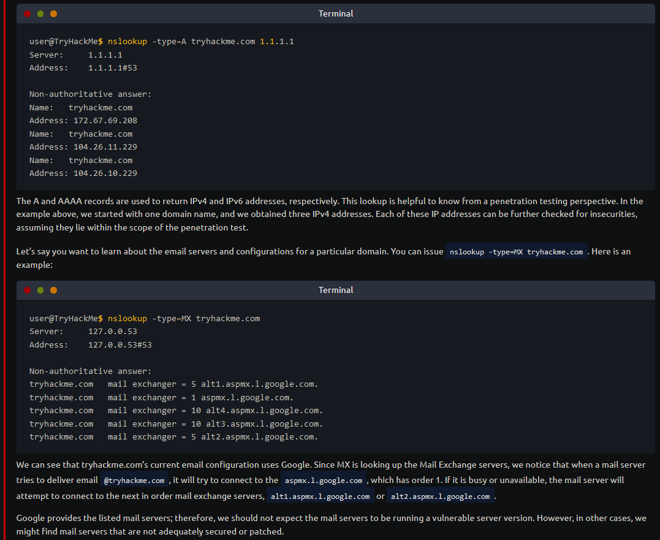Click inline code 'nslookup -type=MX tryhackme.com'

pyautogui.click(x=516, y=252)
